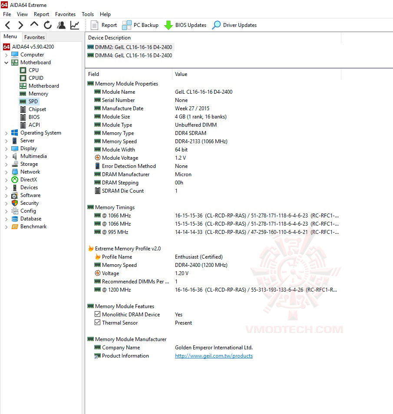Click the Forward navigation arrow

coord(20,25)
